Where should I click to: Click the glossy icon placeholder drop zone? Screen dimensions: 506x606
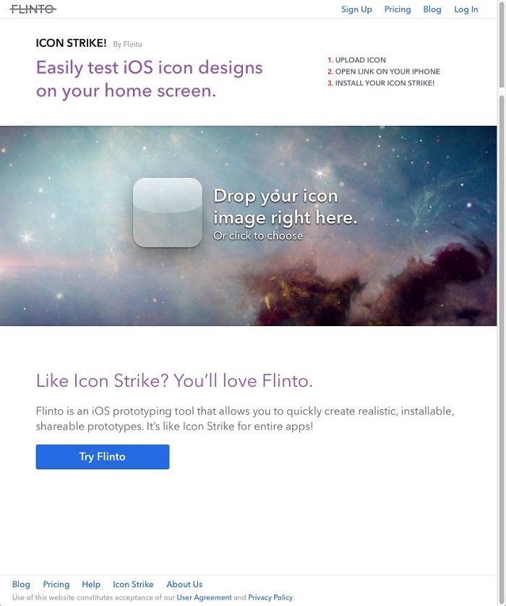click(x=167, y=212)
